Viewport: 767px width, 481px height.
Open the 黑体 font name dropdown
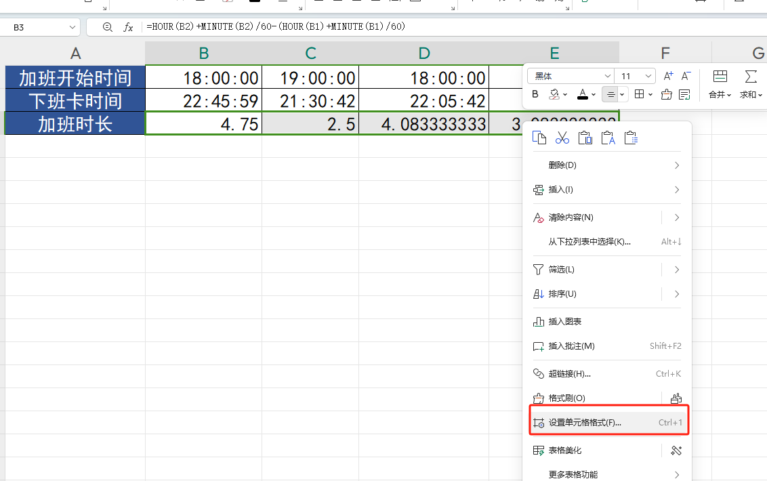pyautogui.click(x=607, y=76)
